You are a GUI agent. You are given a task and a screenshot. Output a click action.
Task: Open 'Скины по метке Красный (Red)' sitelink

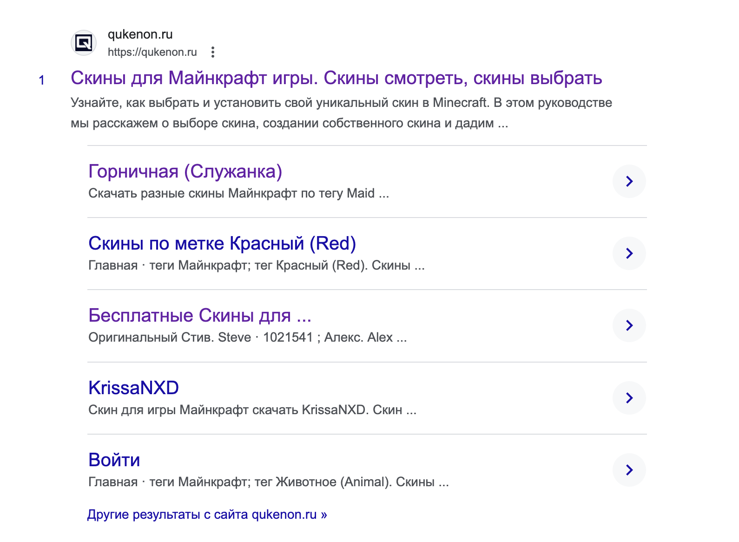tap(222, 244)
